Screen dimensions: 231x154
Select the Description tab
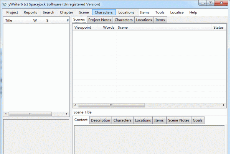point(101,120)
